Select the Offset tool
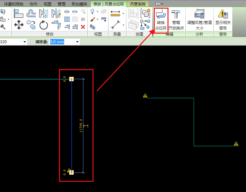Viewport: 246px width, 192px height. coord(31,13)
